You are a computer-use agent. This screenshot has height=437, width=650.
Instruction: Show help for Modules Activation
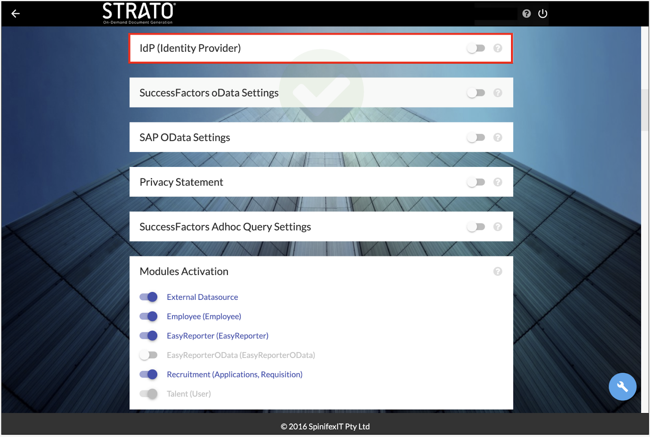[x=497, y=271]
